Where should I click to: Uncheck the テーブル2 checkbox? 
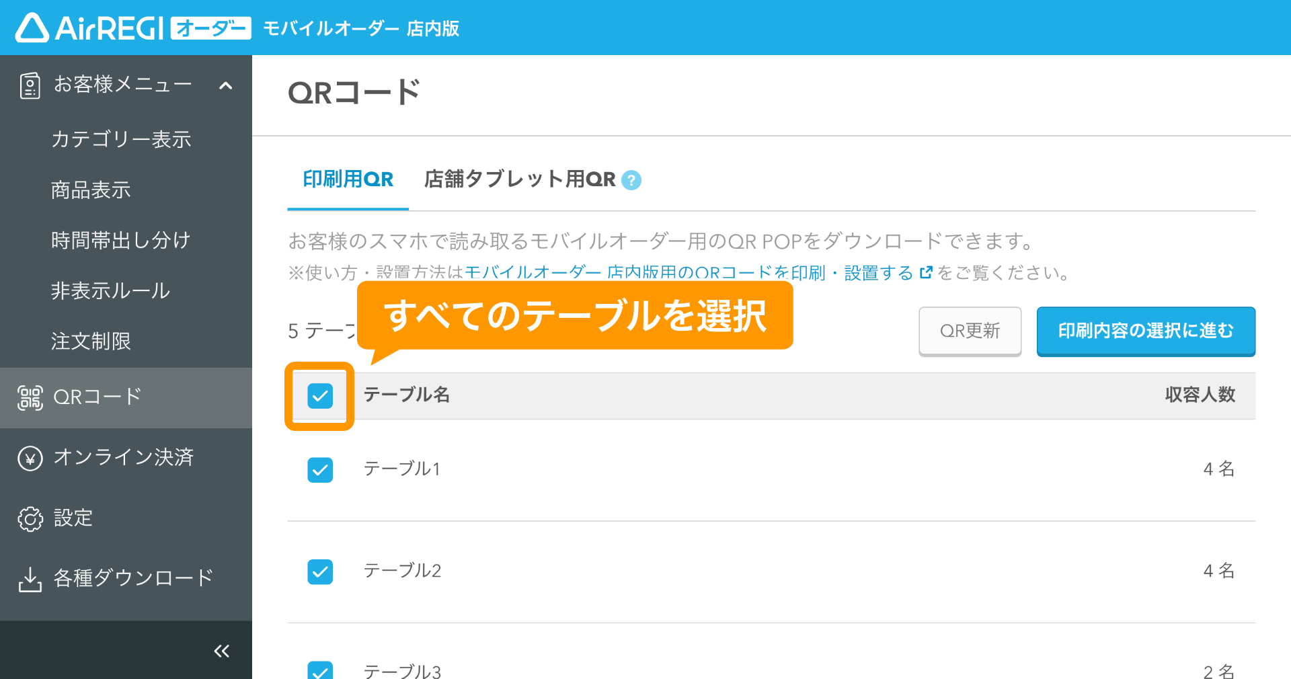click(320, 571)
